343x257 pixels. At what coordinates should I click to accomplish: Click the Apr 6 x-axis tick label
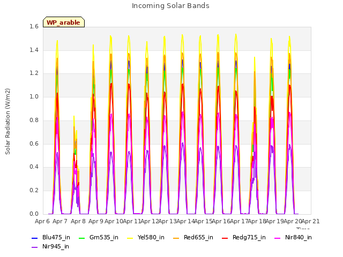pyautogui.click(x=42, y=221)
